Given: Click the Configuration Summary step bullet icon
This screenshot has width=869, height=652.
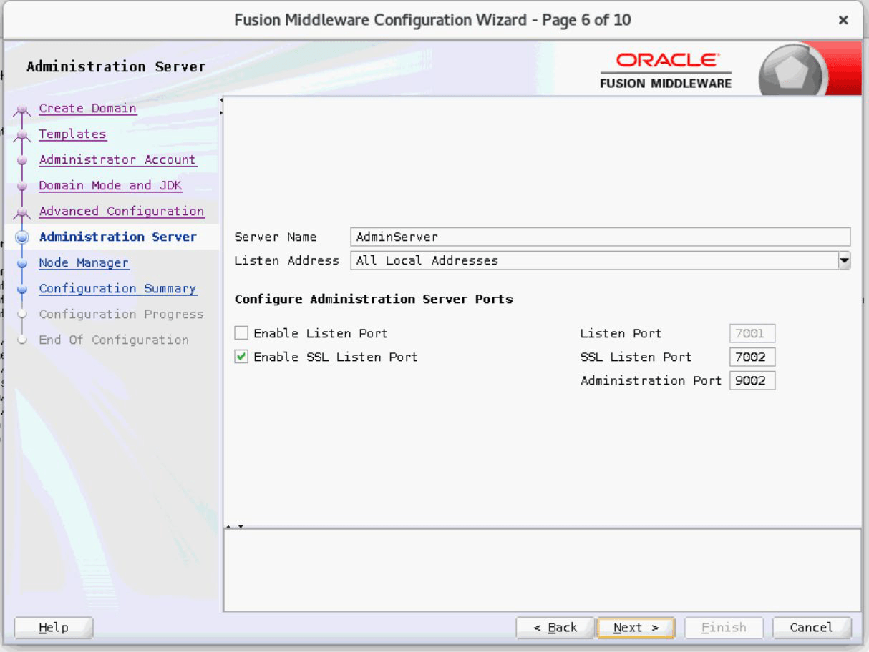Looking at the screenshot, I should pos(22,289).
